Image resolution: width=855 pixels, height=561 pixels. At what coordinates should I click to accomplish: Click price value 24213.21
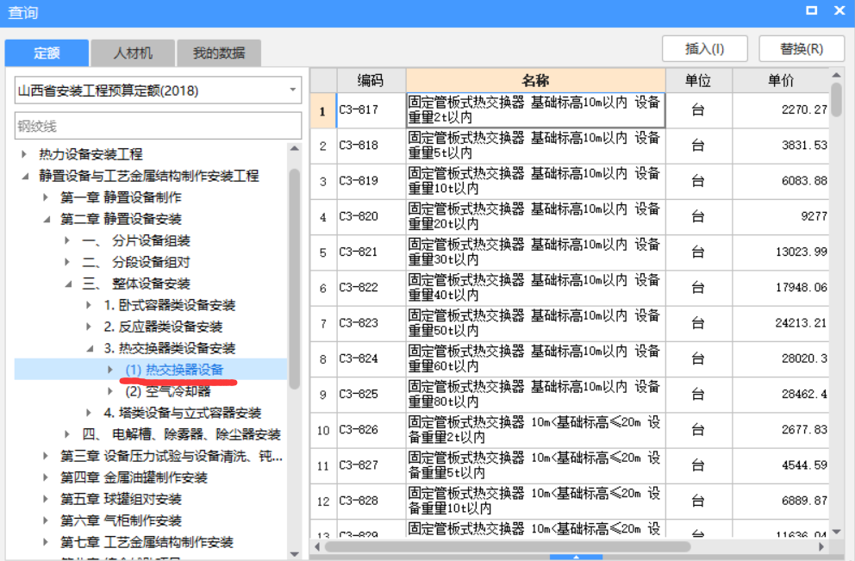click(x=801, y=323)
